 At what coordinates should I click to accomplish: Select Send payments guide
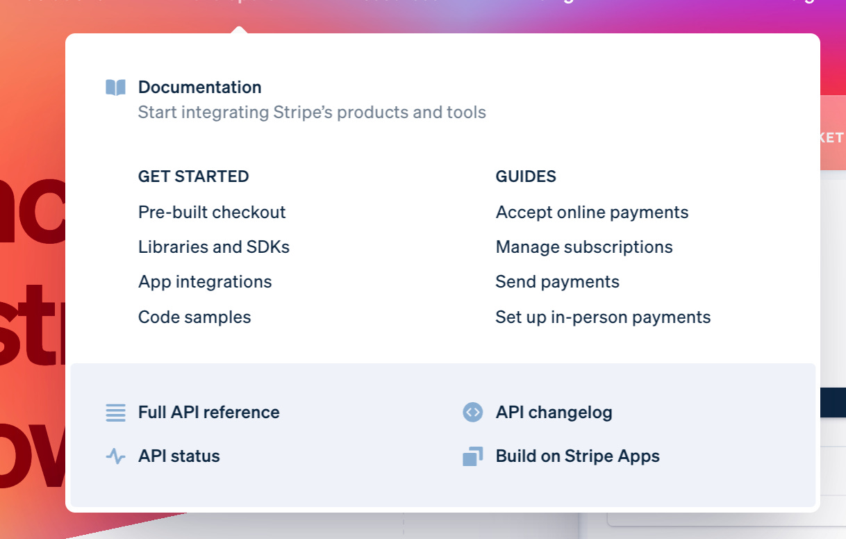tap(557, 282)
